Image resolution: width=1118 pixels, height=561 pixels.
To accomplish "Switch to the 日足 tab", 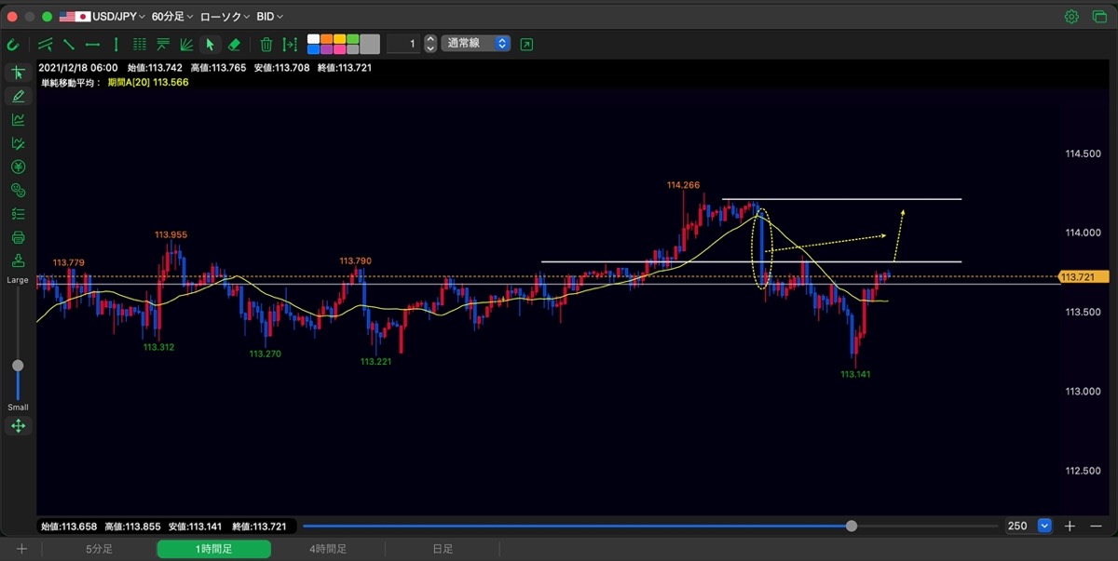I will pos(443,550).
